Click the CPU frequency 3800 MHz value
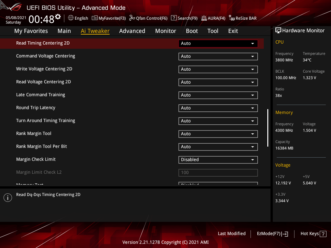Image resolution: width=331 pixels, height=248 pixels. [x=284, y=60]
